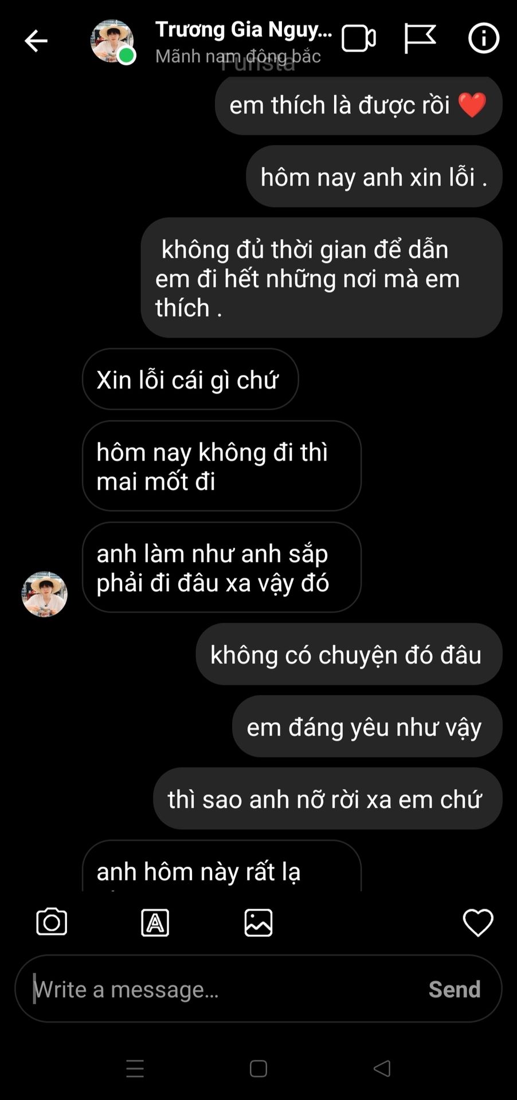Tap the back arrow icon

pyautogui.click(x=36, y=41)
